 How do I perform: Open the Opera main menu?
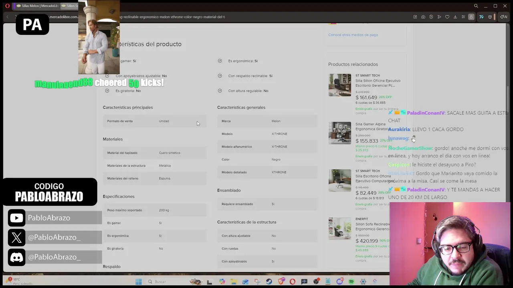[x=7, y=6]
